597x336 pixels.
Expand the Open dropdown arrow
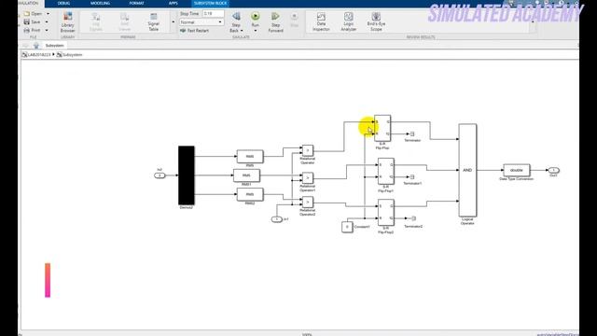[x=48, y=14]
